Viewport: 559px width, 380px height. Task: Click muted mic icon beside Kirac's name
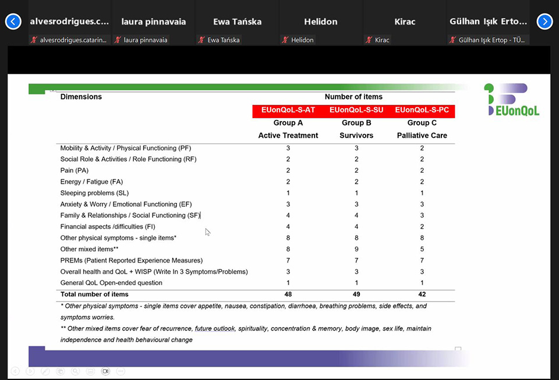[x=369, y=40]
